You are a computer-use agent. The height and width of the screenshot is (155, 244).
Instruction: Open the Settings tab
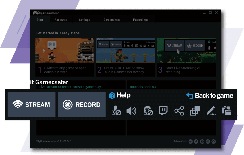click(x=84, y=20)
